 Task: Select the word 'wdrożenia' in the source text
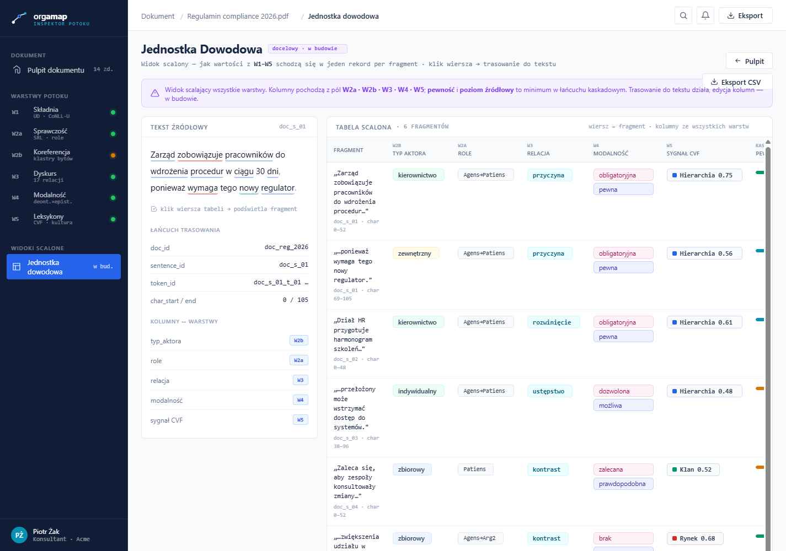(169, 171)
